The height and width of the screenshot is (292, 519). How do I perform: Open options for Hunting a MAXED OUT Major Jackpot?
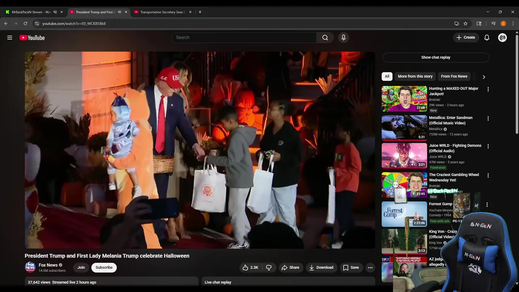488,89
